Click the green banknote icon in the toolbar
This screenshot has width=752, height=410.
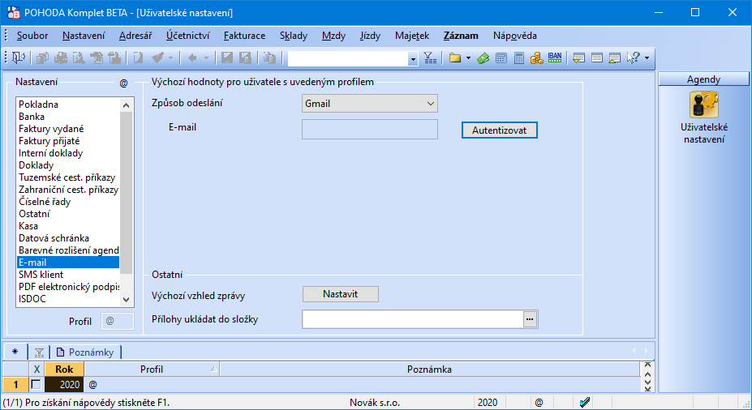click(x=483, y=58)
